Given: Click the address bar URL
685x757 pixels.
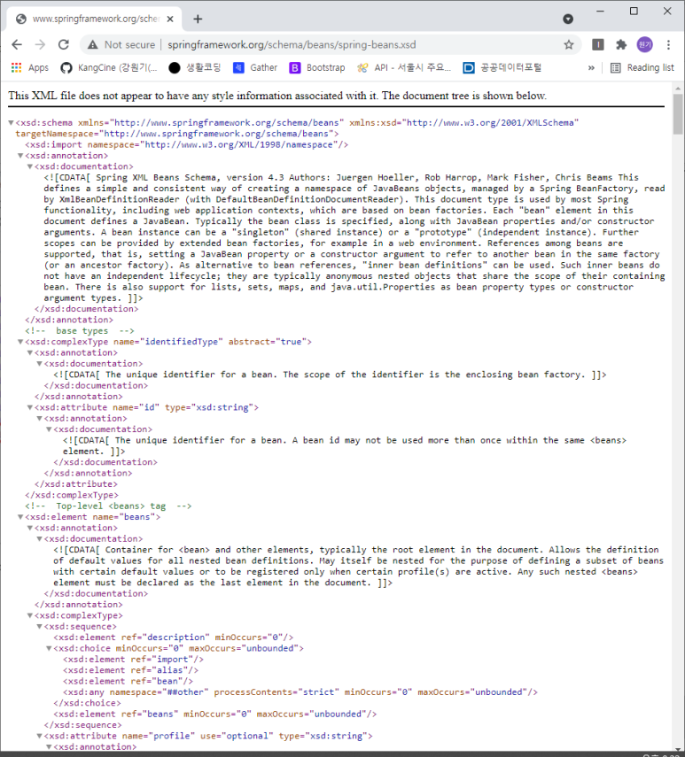Looking at the screenshot, I should [x=292, y=45].
